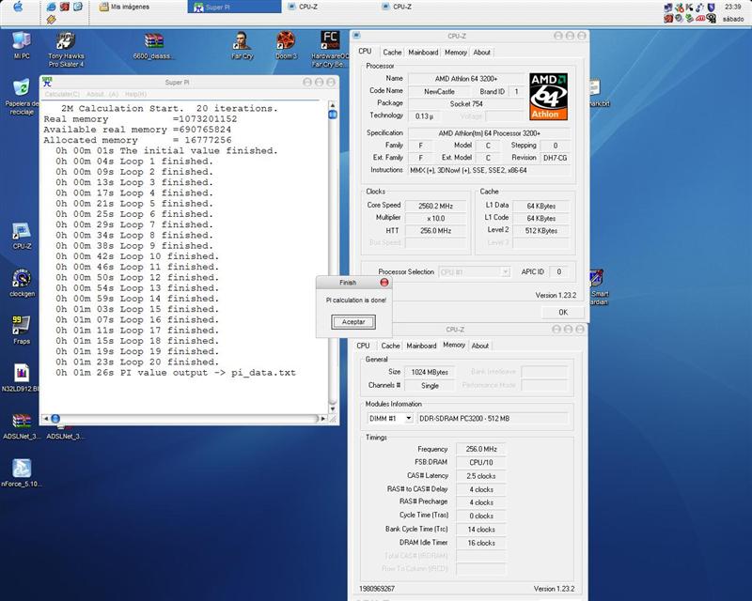Open the Processor Selection CPU #1 dropdown
Screen dimensions: 752x601
(x=476, y=271)
